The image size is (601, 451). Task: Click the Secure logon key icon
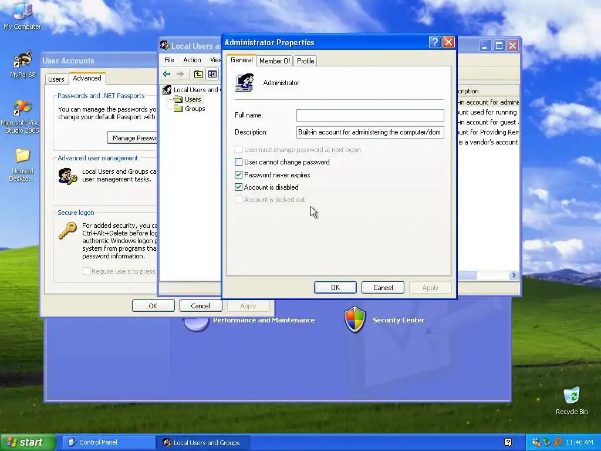click(x=67, y=231)
